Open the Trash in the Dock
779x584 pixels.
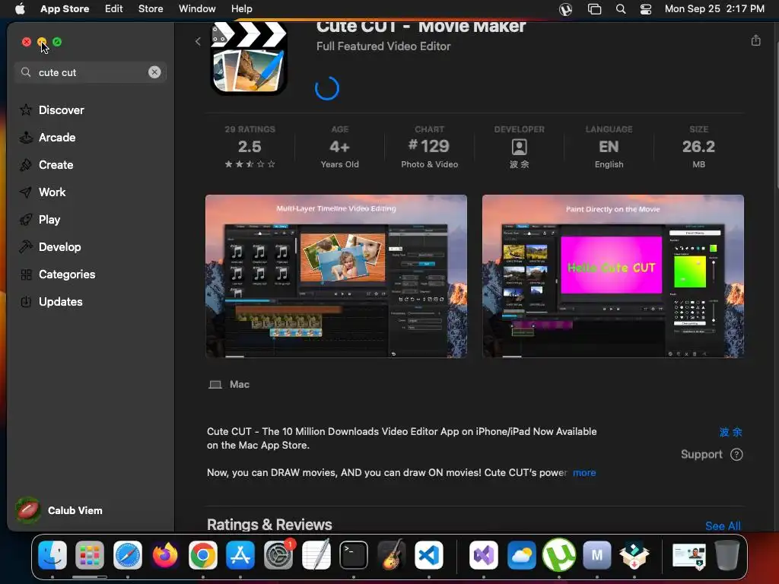pos(727,554)
